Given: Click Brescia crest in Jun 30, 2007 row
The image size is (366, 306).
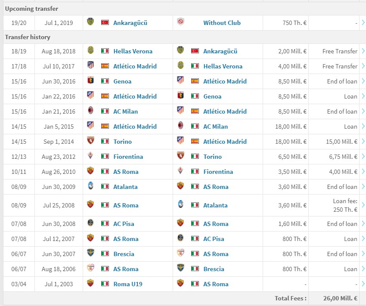Looking at the screenshot, I should (90, 253).
